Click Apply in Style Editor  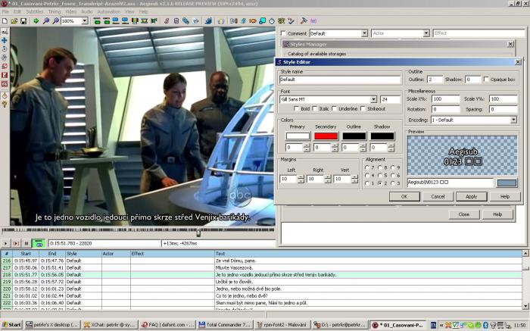[471, 196]
